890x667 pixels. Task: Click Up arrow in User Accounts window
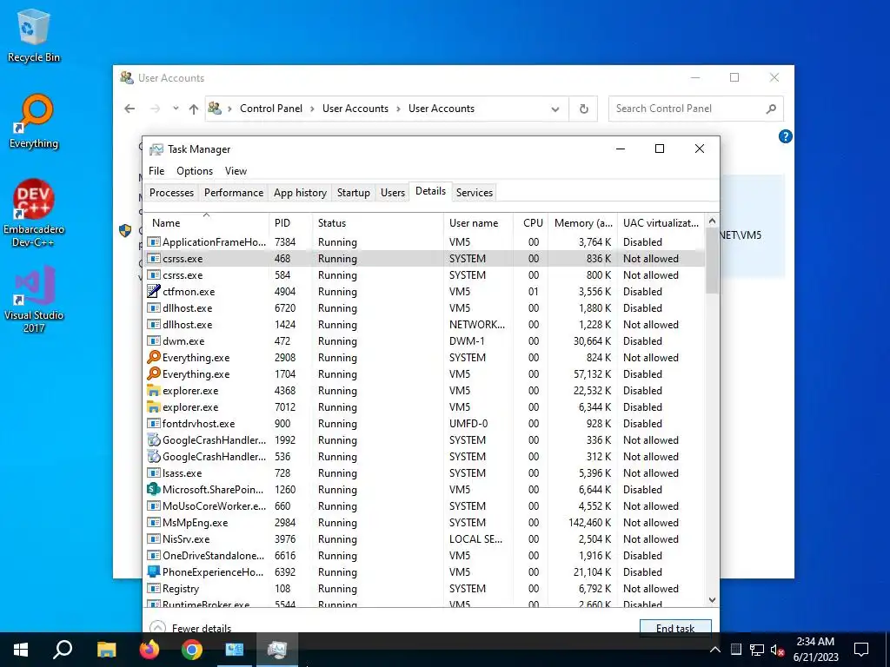click(194, 109)
